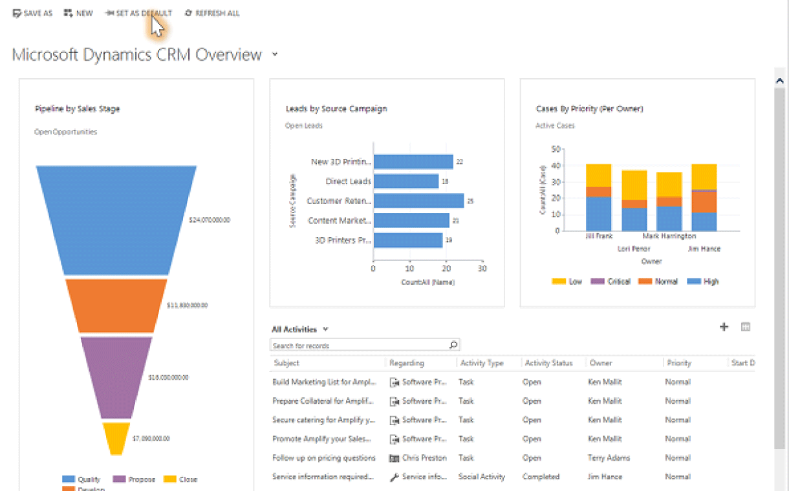789x491 pixels.
Task: Click the Refresh All icon
Action: click(188, 13)
